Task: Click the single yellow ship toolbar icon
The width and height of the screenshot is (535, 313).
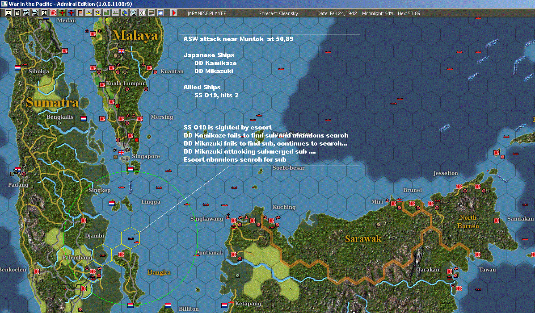Action: pyautogui.click(x=88, y=13)
